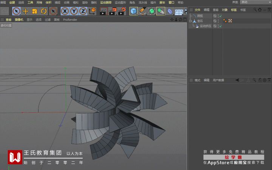Click the 用户数据 attribute manager menu

[x=218, y=80]
